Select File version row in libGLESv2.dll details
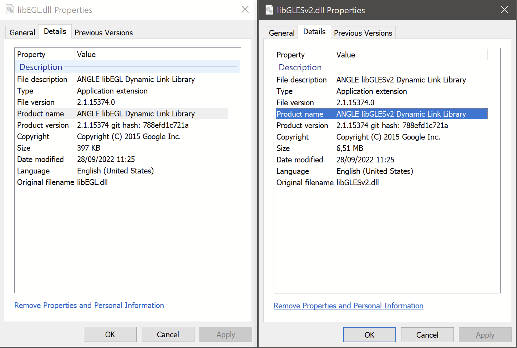The width and height of the screenshot is (517, 348). click(x=381, y=102)
